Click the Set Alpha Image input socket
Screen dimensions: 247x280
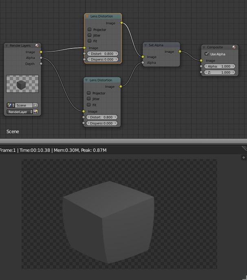[x=143, y=57]
